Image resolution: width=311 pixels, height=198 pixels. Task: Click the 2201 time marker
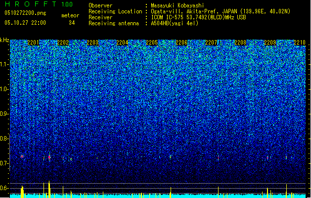[33, 43]
